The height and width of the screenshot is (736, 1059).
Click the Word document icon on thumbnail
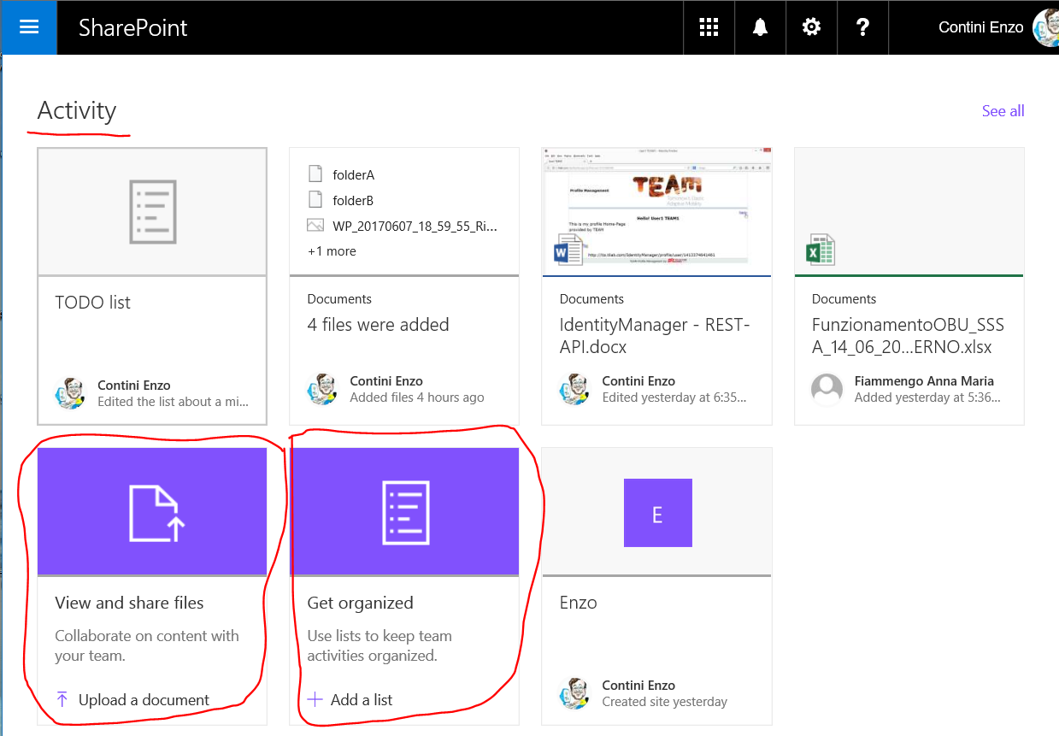568,251
